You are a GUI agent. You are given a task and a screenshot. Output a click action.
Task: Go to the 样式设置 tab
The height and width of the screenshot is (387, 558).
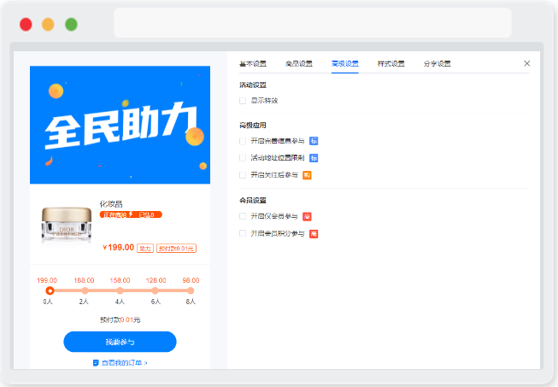point(391,64)
